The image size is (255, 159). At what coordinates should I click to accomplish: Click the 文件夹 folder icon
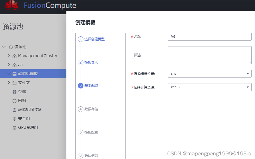coord(15,83)
